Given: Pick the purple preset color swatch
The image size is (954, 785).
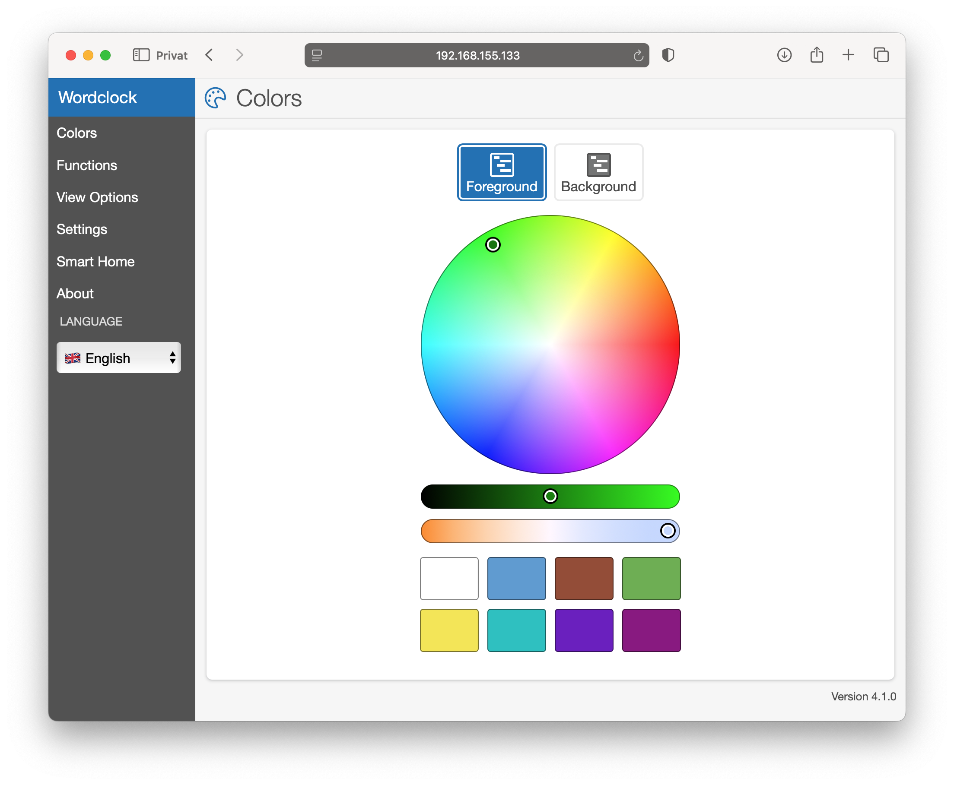Looking at the screenshot, I should (584, 630).
